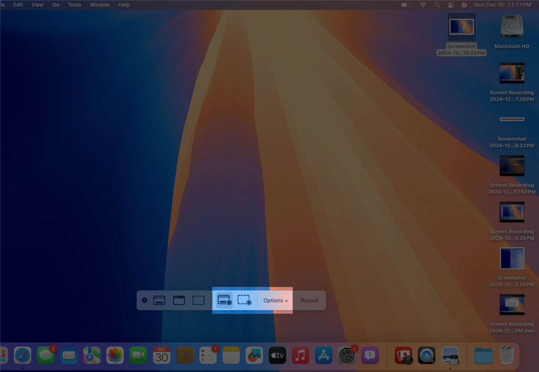Select the Record Selected Portion tool
The image size is (539, 372).
(244, 300)
